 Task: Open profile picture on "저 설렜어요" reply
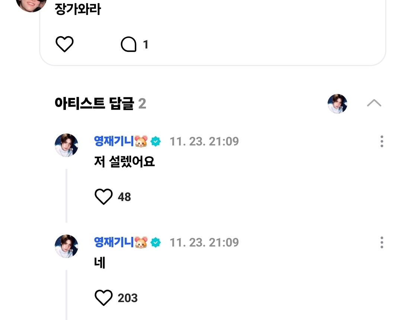pos(66,145)
